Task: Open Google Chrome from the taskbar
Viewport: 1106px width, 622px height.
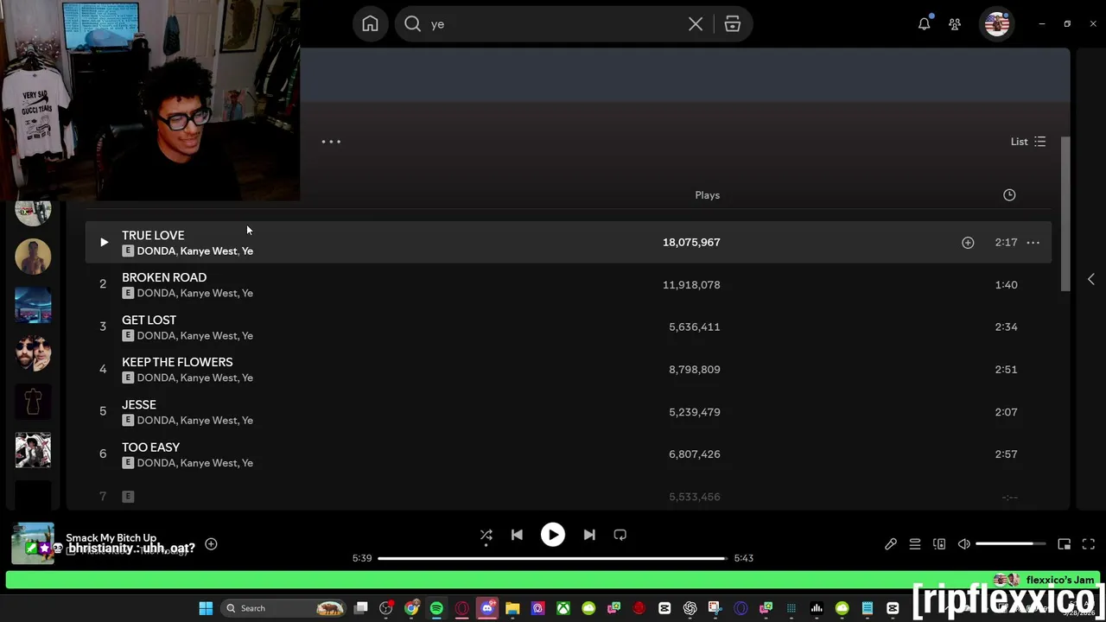Action: click(411, 608)
